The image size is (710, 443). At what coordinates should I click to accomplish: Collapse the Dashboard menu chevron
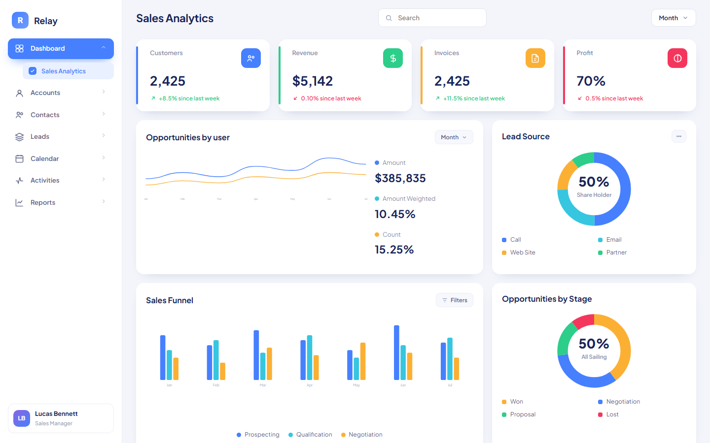(x=104, y=48)
